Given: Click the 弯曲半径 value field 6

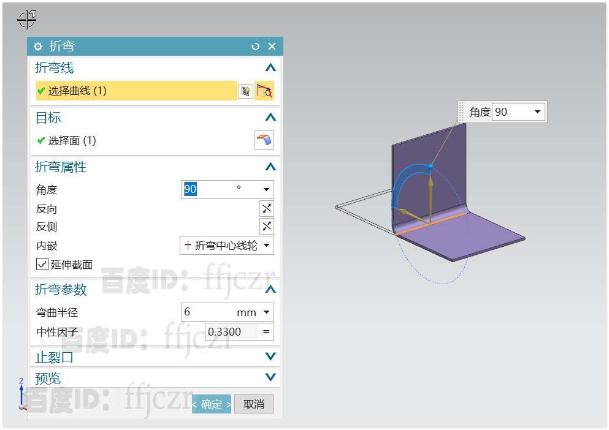Looking at the screenshot, I should 227,312.
